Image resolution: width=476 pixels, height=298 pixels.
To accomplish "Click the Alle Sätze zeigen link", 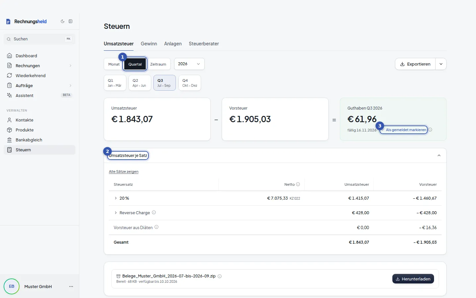I will [124, 172].
